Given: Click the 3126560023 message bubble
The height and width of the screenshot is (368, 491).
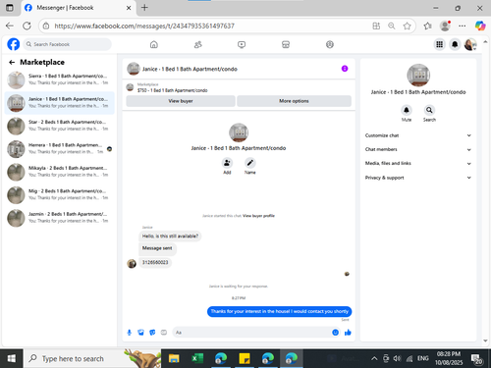Looking at the screenshot, I should [x=155, y=262].
